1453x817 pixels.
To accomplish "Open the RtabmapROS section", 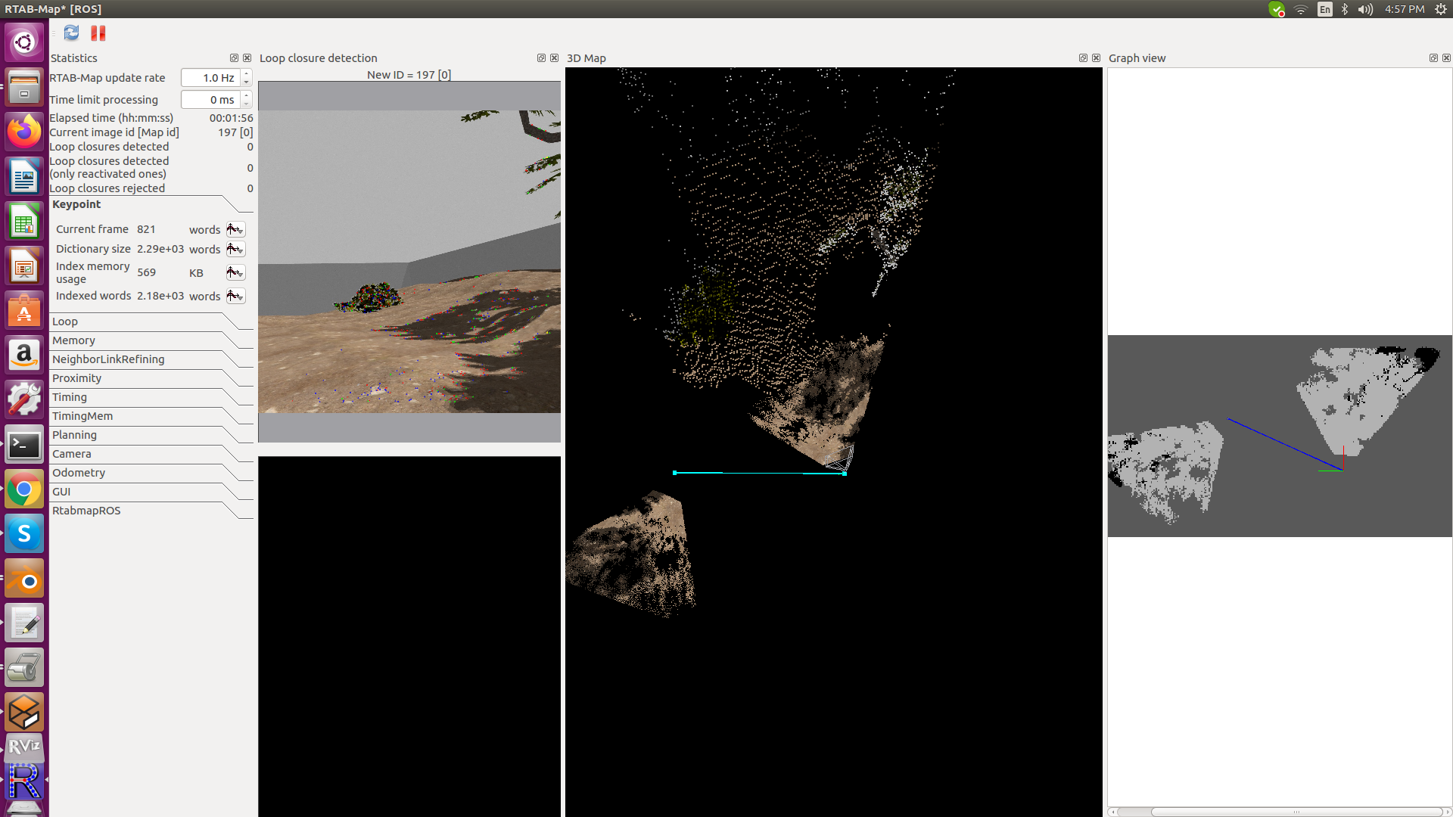I will tap(86, 511).
